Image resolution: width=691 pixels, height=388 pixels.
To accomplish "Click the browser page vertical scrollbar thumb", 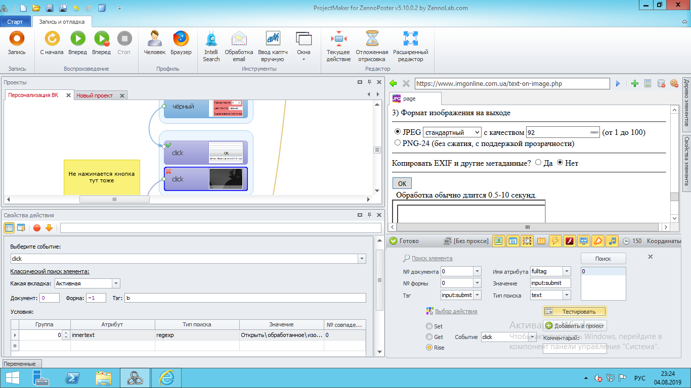I will [x=674, y=197].
